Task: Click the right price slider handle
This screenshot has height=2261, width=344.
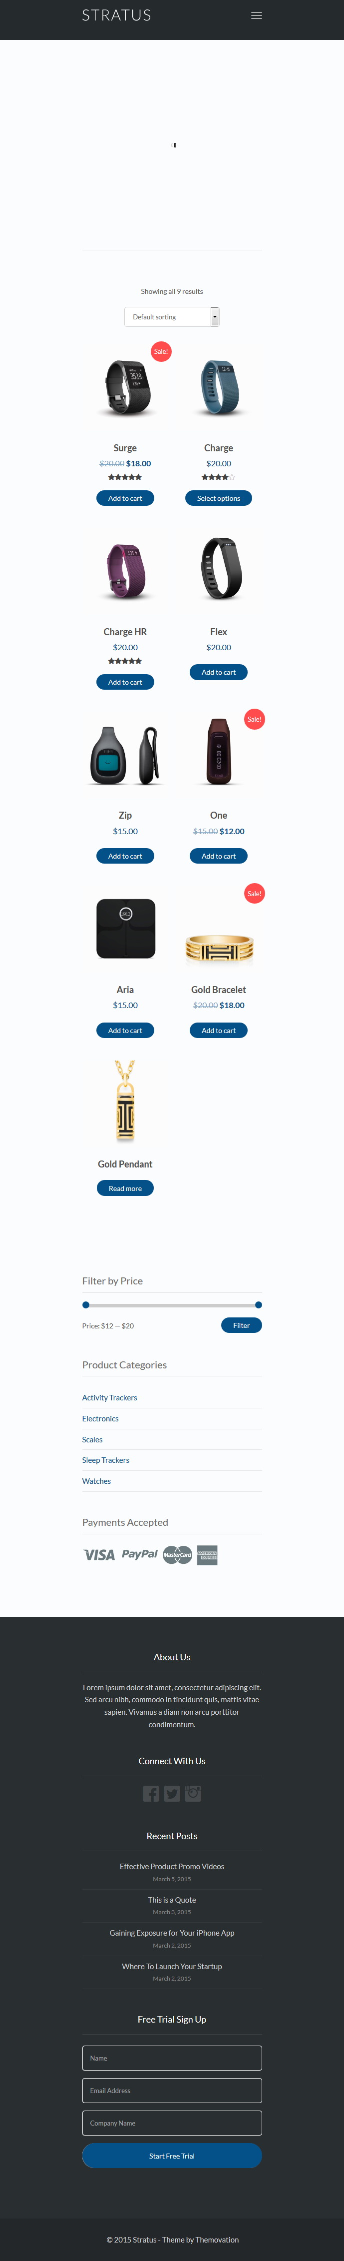Action: tap(258, 1305)
